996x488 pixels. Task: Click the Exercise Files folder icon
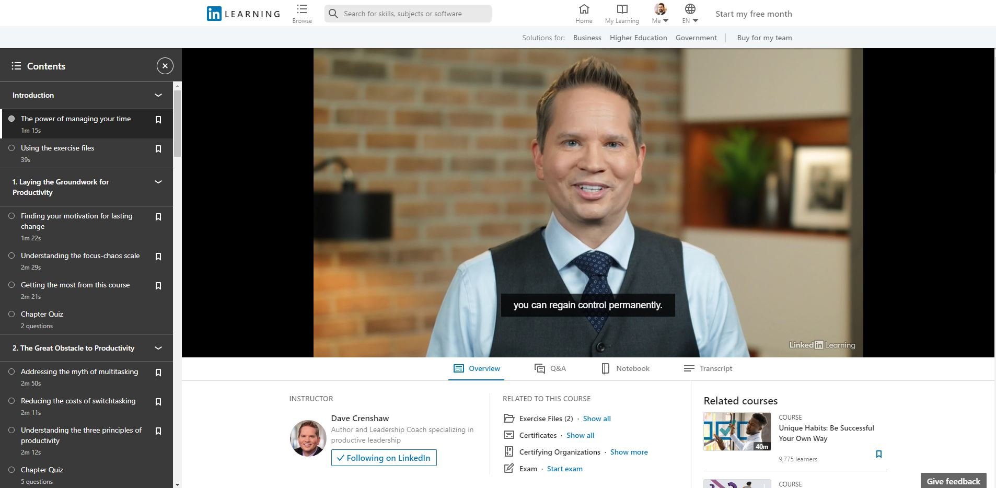tap(509, 419)
